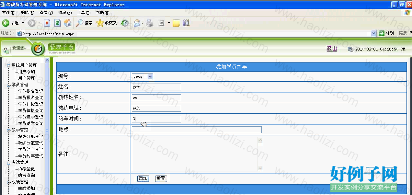Click the 重置 reset button
Viewport: 412px width, 195px height.
tap(161, 178)
